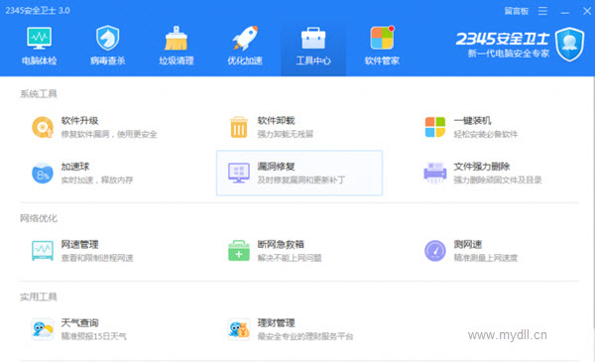Click the description 实时加速，释放内存

tap(97, 181)
